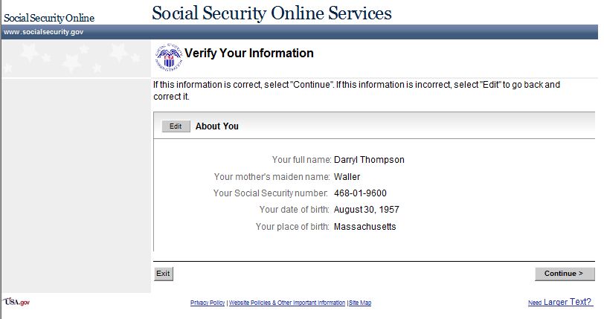Click the Social Security Online logo text
604x319 pixels.
(x=49, y=18)
